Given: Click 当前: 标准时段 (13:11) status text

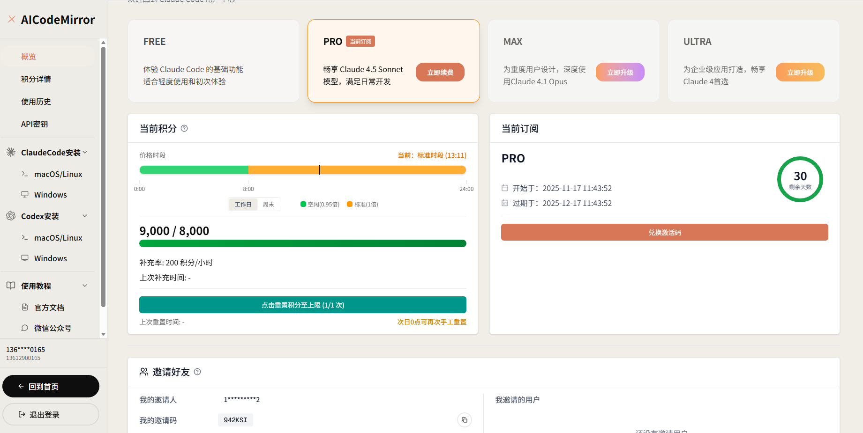Looking at the screenshot, I should (432, 155).
